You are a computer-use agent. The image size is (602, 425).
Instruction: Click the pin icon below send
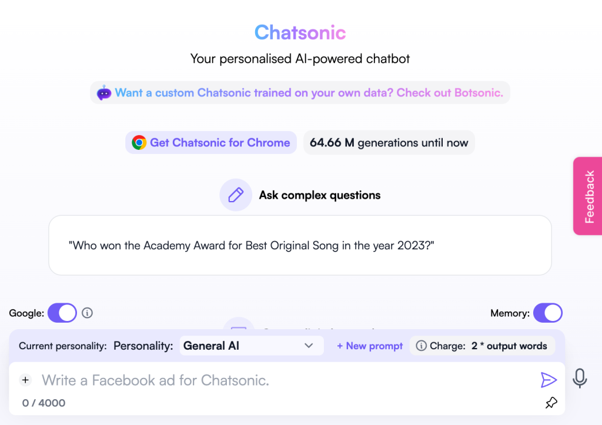point(551,403)
